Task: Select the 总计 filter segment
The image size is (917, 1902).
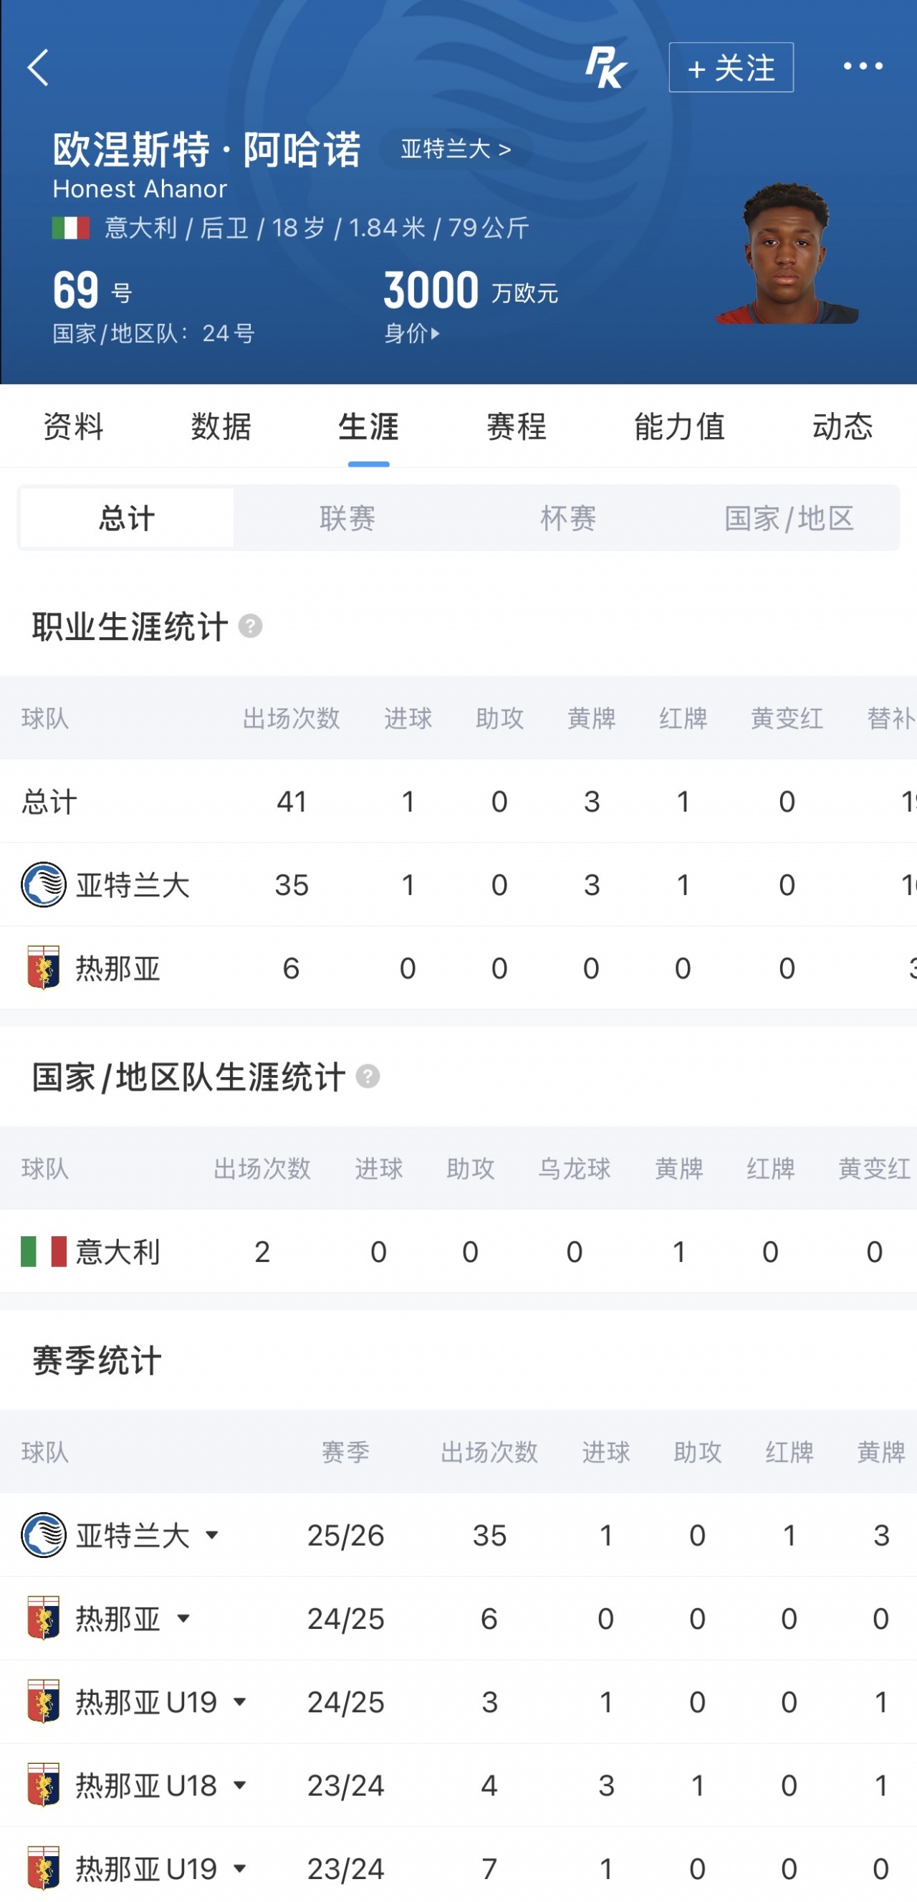Action: (x=127, y=517)
